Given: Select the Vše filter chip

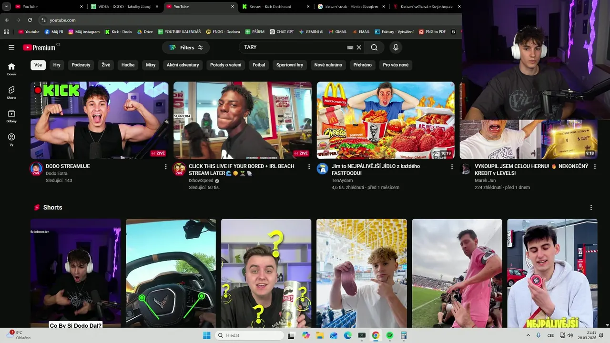Looking at the screenshot, I should coord(38,65).
